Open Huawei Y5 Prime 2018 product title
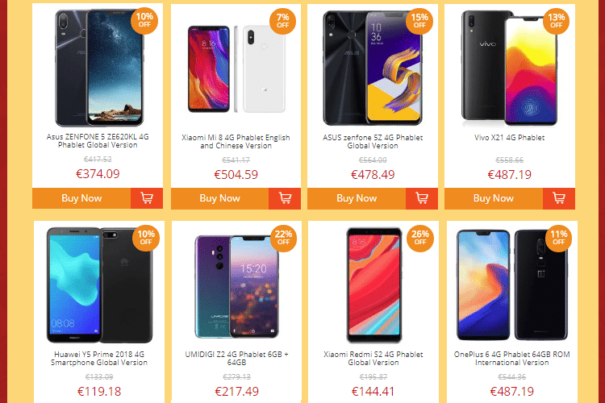This screenshot has height=403, width=605. coord(99,358)
